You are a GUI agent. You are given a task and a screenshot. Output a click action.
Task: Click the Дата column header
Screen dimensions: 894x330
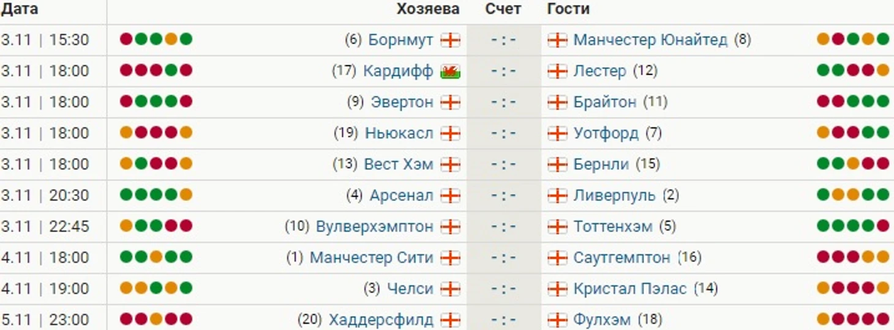tap(20, 9)
